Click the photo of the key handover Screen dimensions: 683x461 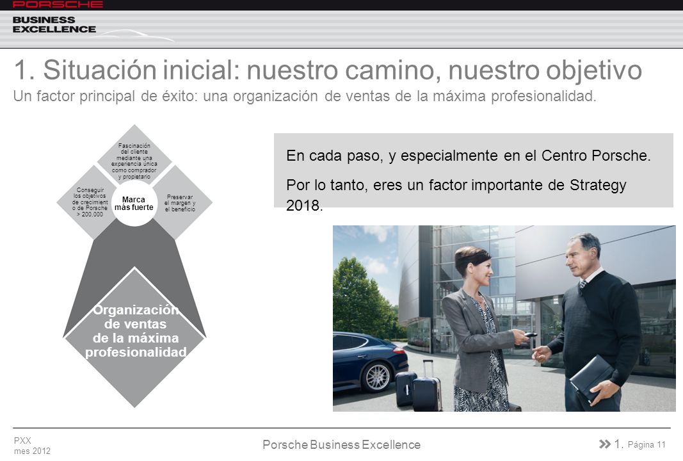(x=504, y=318)
